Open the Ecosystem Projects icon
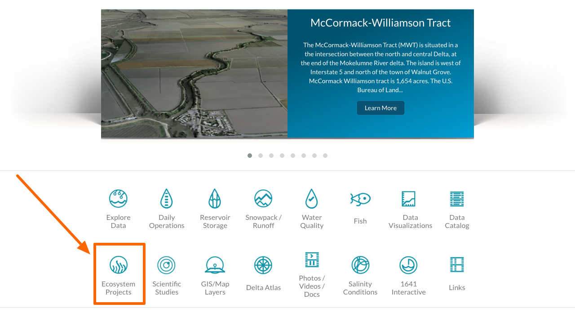This screenshot has height=317, width=575. coord(118,265)
